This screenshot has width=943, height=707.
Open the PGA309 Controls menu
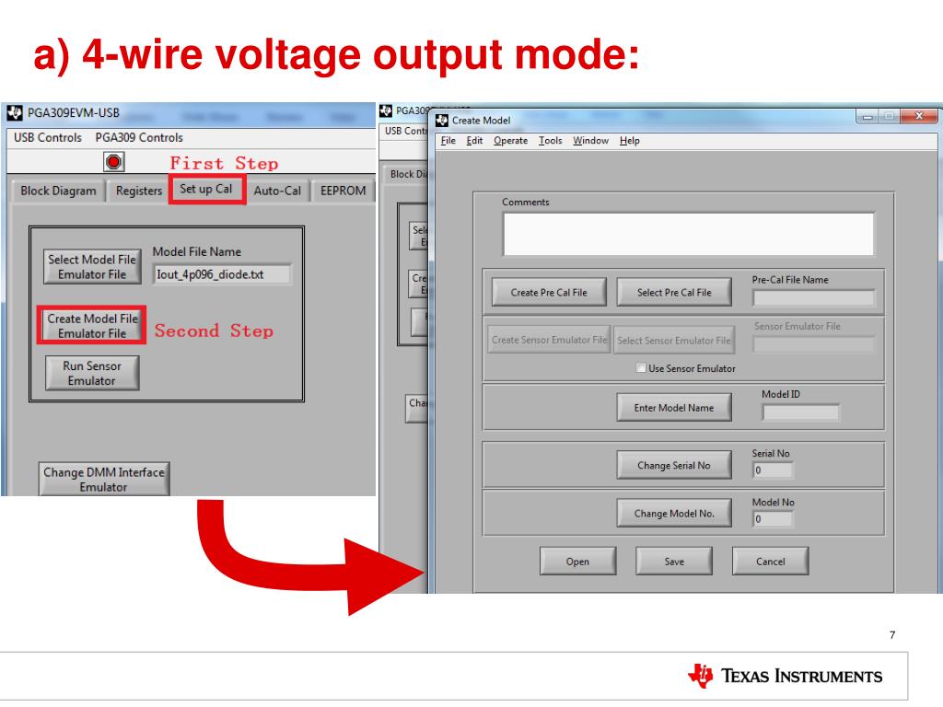[x=139, y=138]
